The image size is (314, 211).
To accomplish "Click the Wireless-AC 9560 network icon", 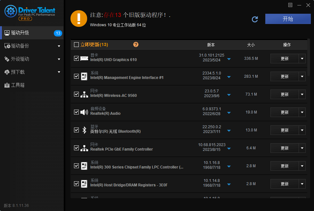I will (84, 94).
